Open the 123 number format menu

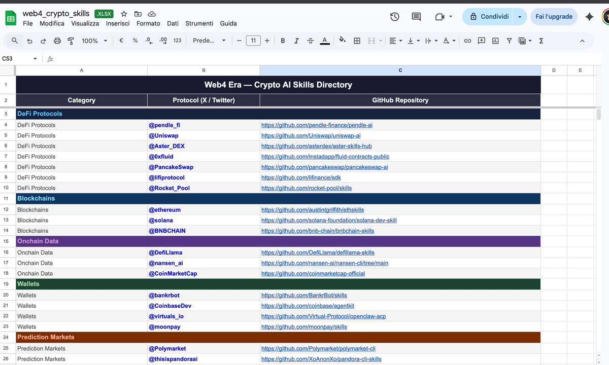[177, 41]
